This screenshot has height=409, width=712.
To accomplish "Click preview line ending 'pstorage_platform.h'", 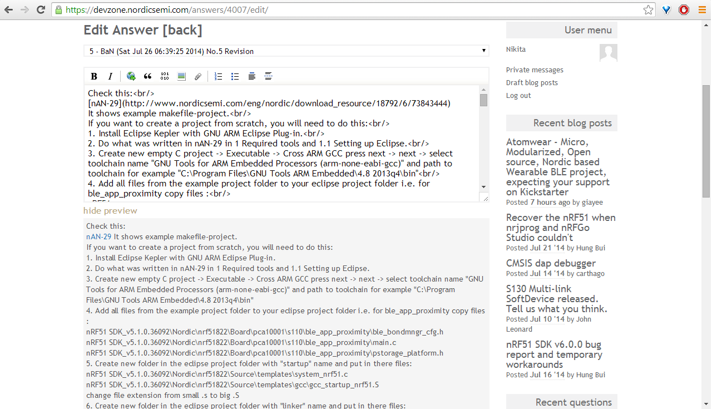I will click(265, 353).
